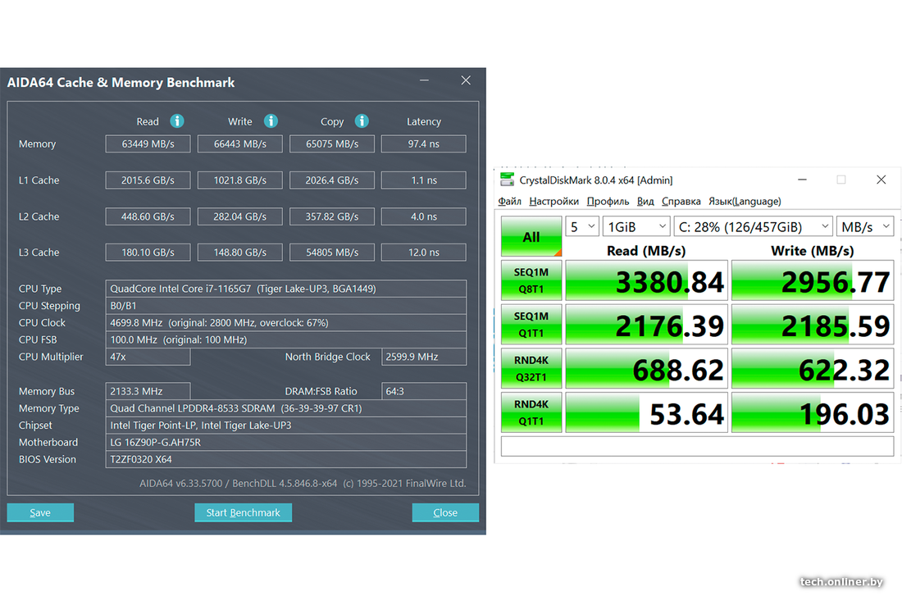Click the CPU Type field with Core i7-1165G7

point(286,288)
